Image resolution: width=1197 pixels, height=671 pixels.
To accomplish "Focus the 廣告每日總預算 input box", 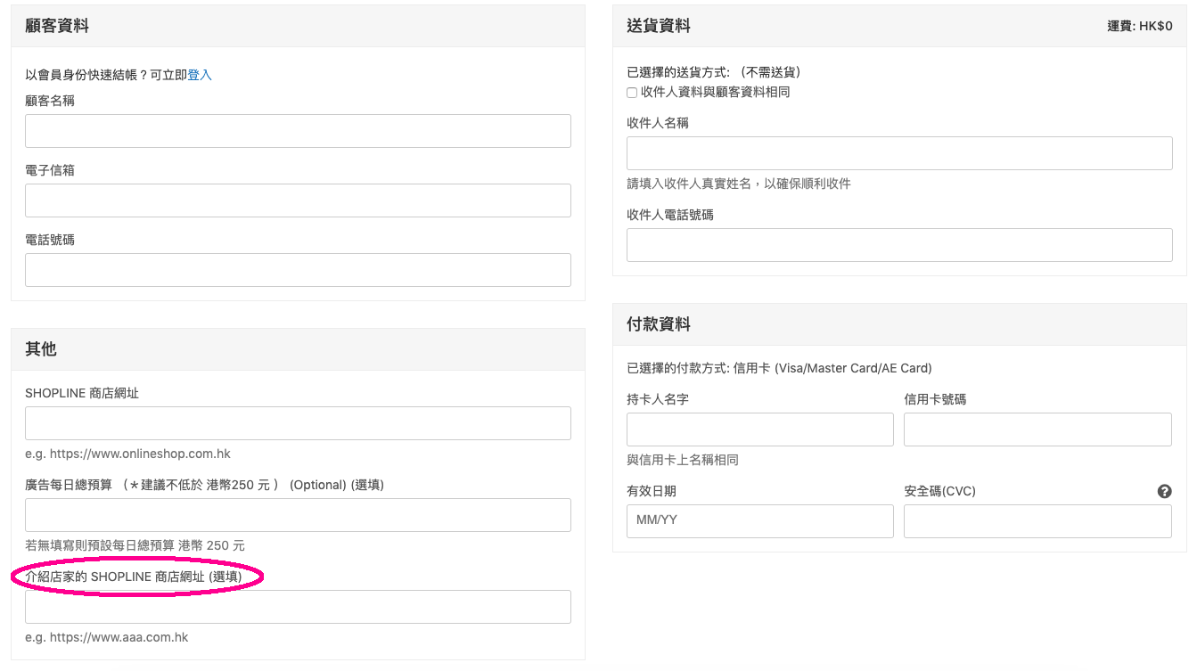I will [x=298, y=515].
